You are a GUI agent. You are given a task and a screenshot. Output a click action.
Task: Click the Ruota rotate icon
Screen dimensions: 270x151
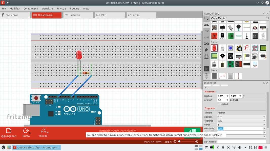(x=26, y=131)
